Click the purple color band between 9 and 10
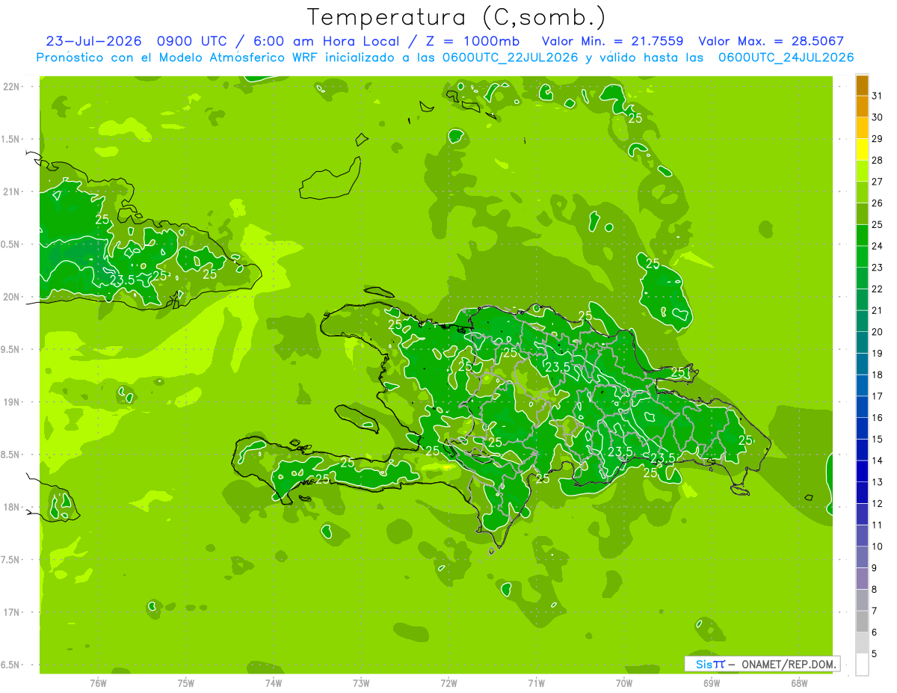This screenshot has height=693, width=897. pos(862,557)
